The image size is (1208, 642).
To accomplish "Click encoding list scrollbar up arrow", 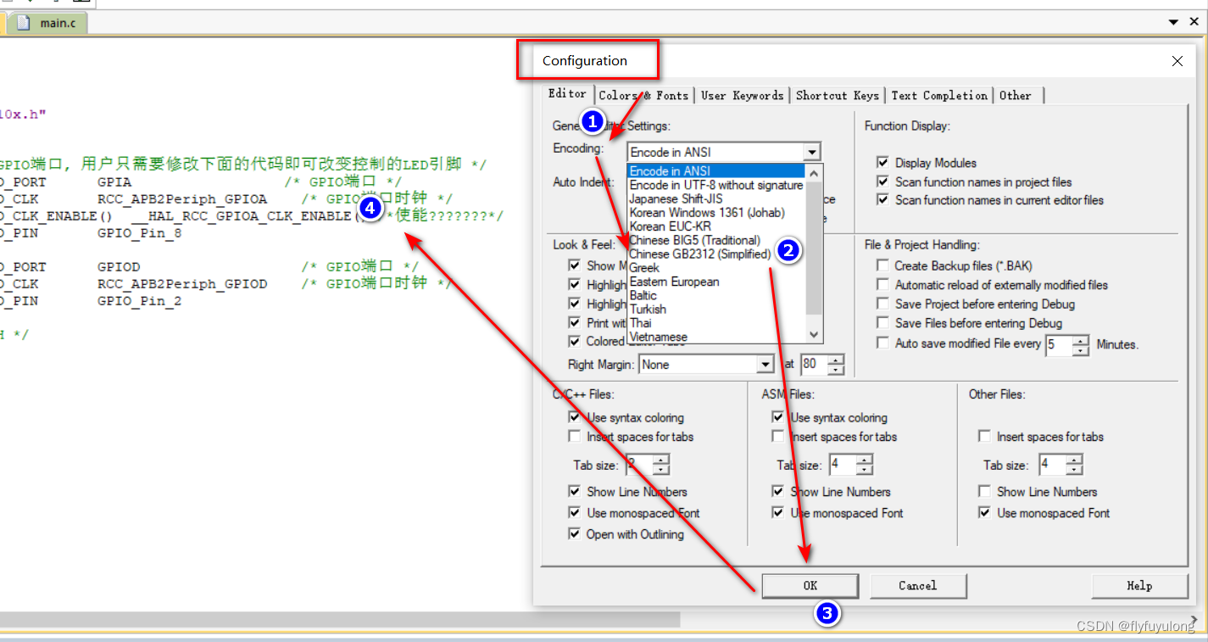I will point(814,172).
